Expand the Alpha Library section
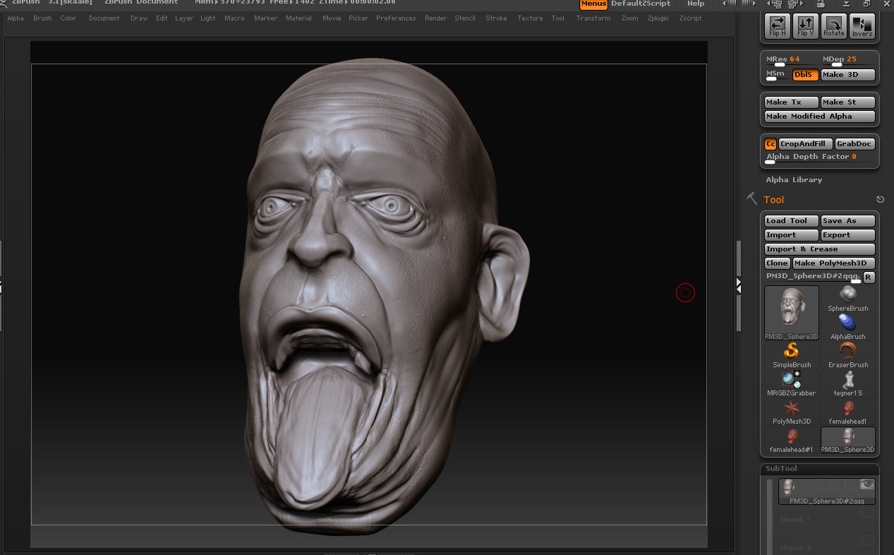 tap(794, 180)
